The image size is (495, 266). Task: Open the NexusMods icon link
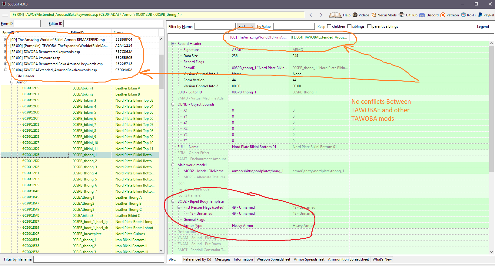click(x=374, y=15)
